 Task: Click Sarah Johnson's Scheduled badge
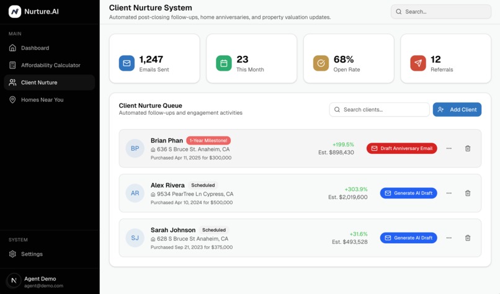tap(214, 230)
